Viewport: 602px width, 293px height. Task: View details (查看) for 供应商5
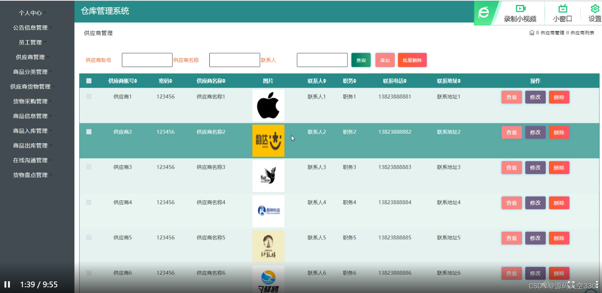(512, 238)
